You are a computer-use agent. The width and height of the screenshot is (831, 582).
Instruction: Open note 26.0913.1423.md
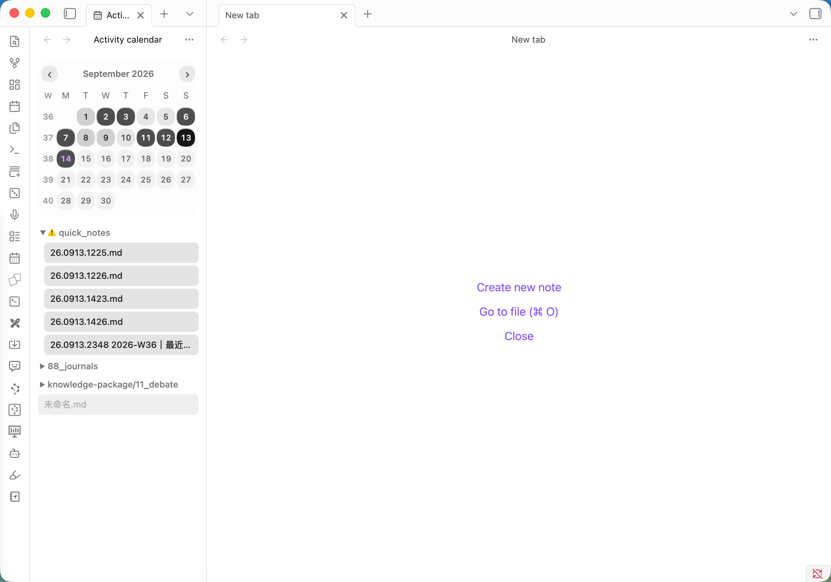coord(121,299)
